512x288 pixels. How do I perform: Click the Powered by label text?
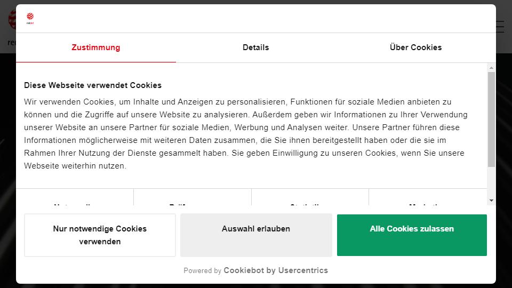tap(203, 271)
